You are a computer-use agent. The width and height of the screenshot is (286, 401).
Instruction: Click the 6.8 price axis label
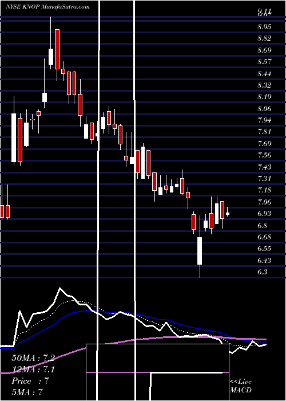click(263, 225)
